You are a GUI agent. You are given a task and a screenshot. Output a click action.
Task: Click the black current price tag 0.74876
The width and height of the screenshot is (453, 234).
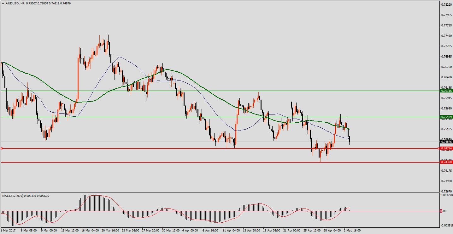coord(446,142)
